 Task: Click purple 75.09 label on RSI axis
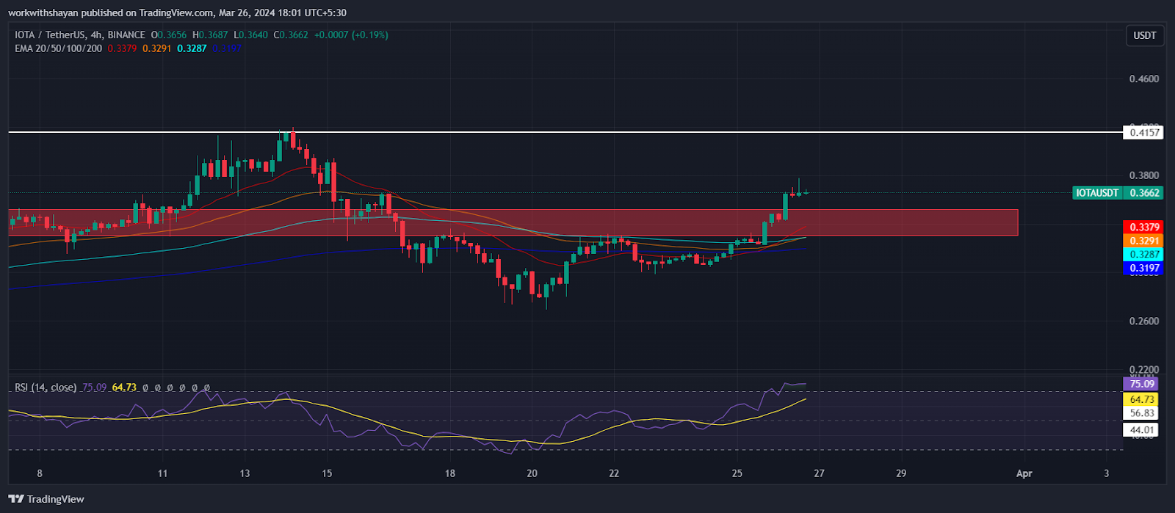pos(1141,384)
